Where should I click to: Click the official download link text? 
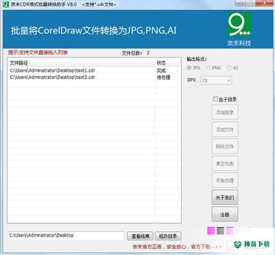tap(177, 247)
